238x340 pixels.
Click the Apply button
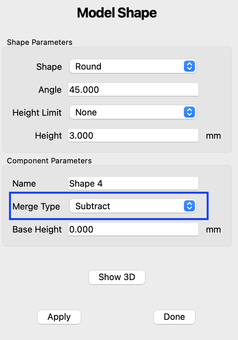(59, 317)
